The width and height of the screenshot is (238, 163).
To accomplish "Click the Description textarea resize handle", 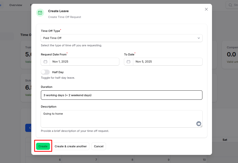I will [201, 126].
